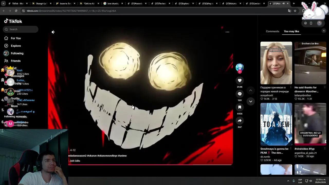Open ARGENTINA, NO LO ENTENDERÍAS thumbnail

(x=310, y=124)
